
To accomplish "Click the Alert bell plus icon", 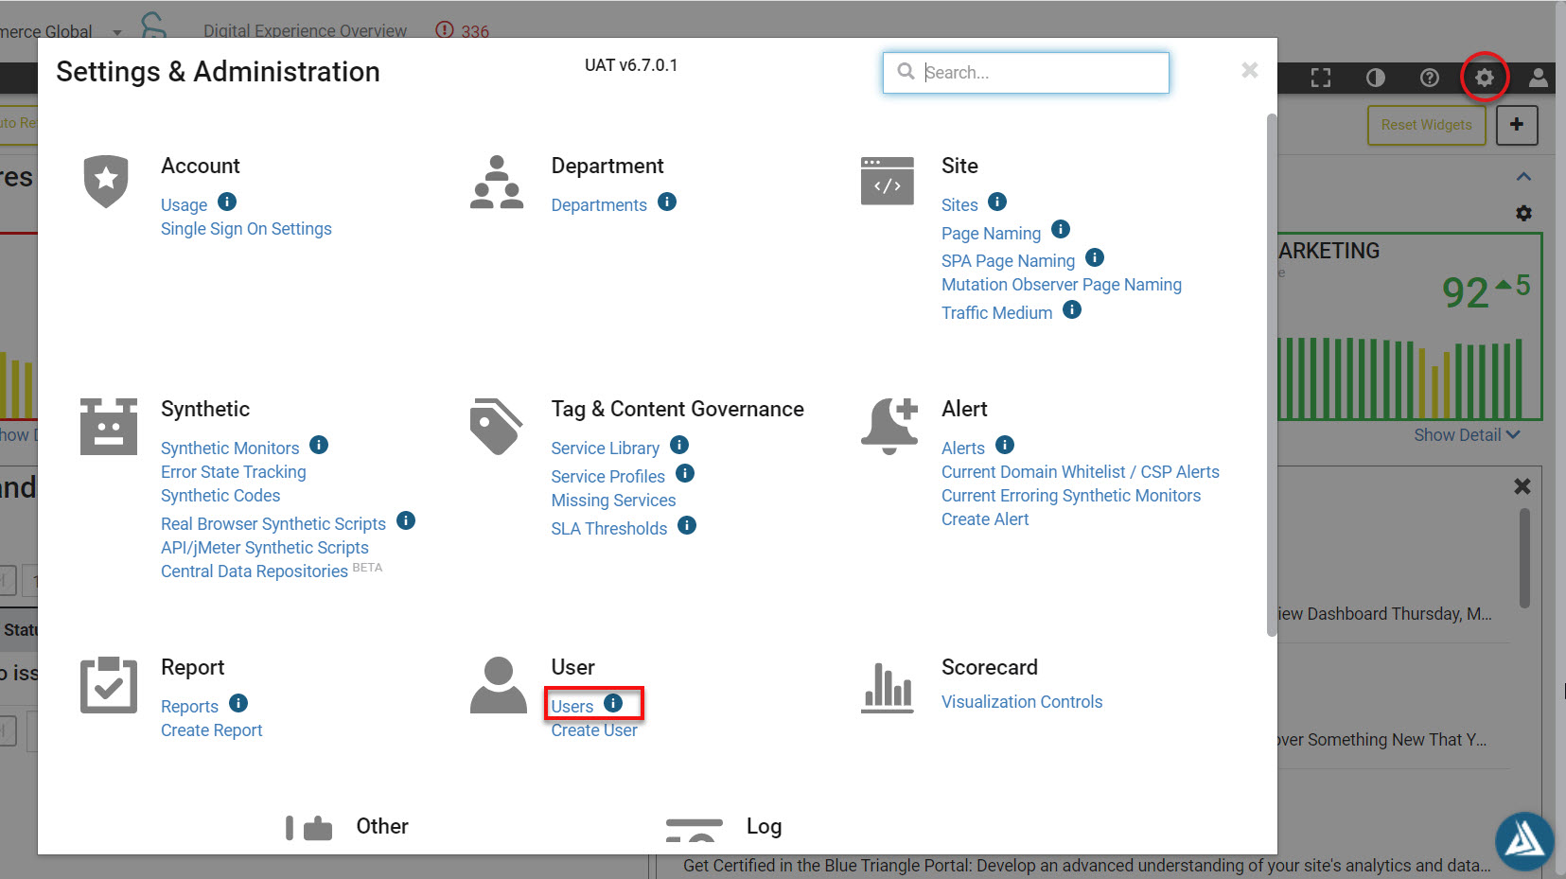I will pos(889,426).
